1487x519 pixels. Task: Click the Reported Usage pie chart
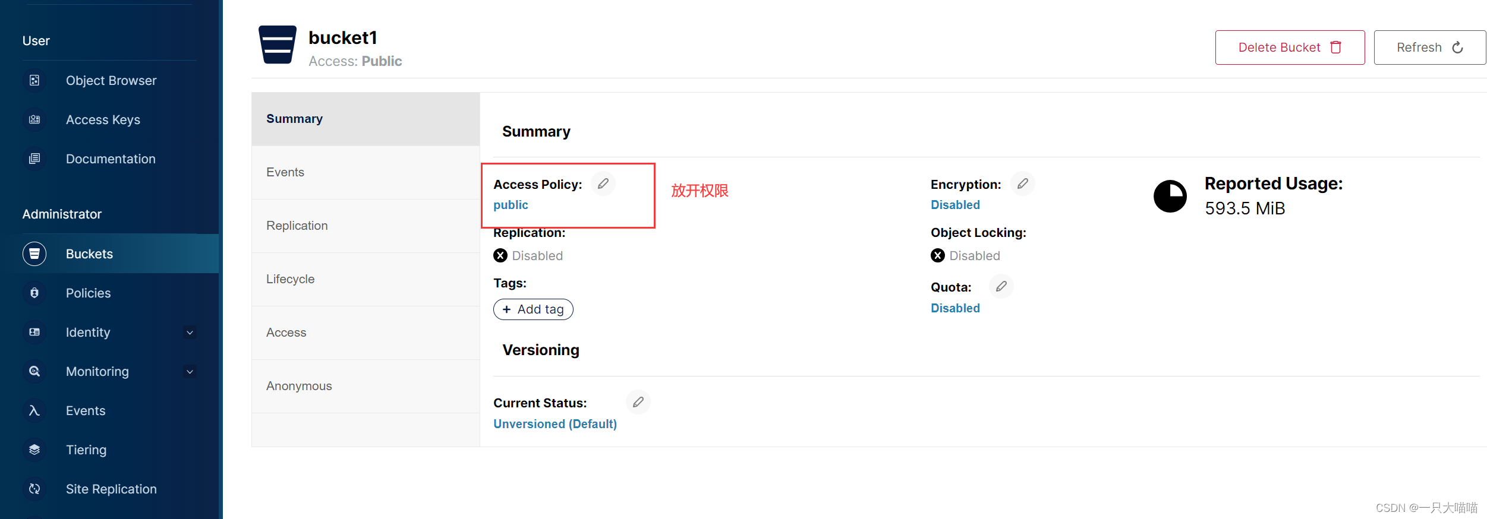coord(1170,197)
